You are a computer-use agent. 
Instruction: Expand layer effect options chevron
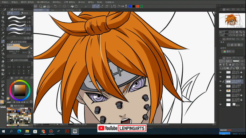[242, 45]
